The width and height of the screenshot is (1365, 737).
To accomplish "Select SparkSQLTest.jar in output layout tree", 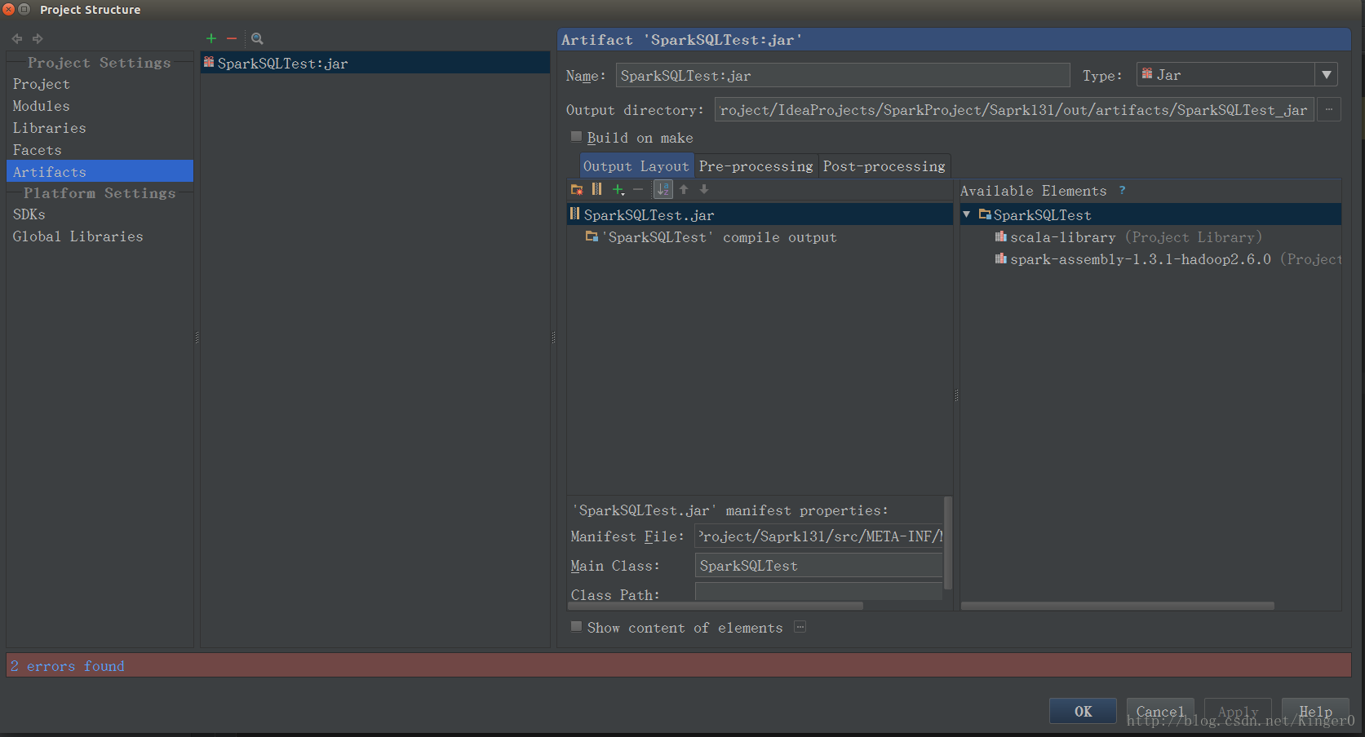I will tap(760, 214).
